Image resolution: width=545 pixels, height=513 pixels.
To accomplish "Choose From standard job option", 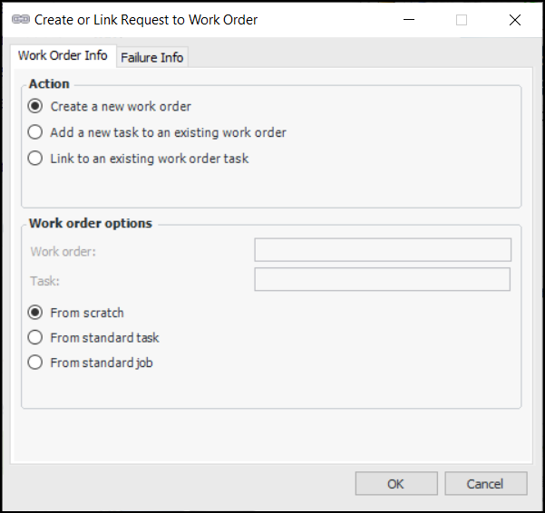I will click(35, 363).
